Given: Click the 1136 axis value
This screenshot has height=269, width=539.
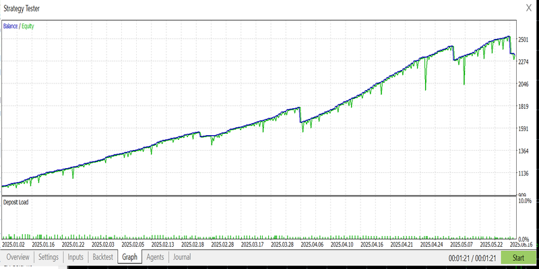Looking at the screenshot, I should (x=525, y=174).
